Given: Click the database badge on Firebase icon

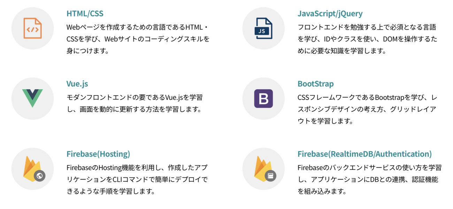Looking at the screenshot, I should [x=270, y=176].
